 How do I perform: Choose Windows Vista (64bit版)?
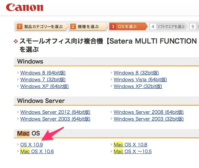[x=140, y=80]
